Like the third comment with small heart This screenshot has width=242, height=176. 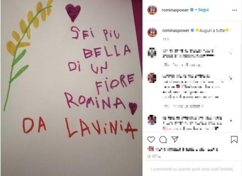point(231,120)
